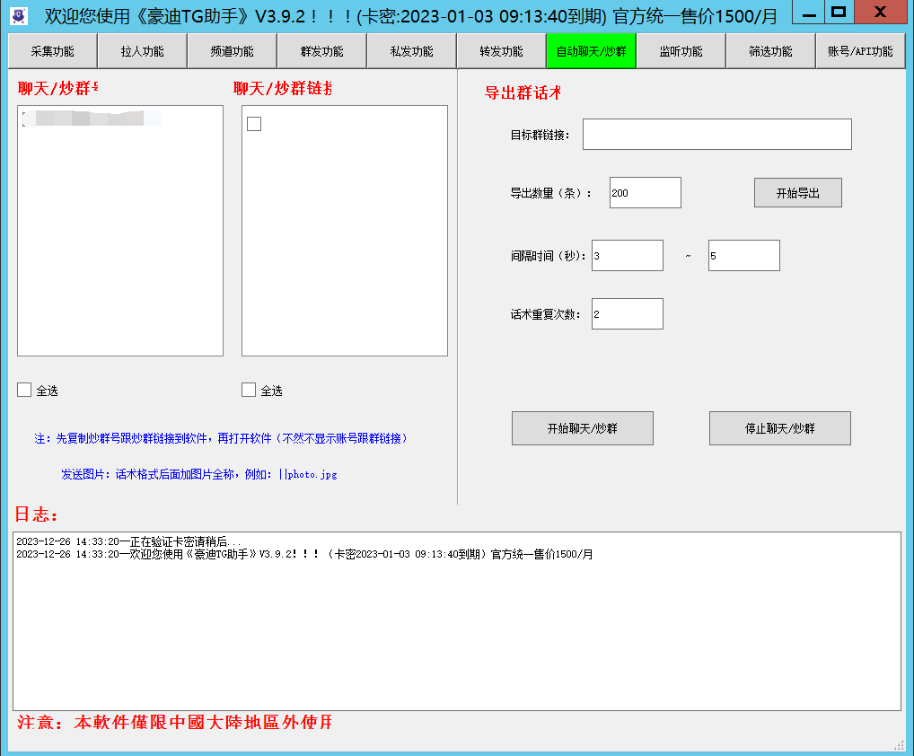This screenshot has height=756, width=914.
Task: Open the 私发功能 tab
Action: [x=411, y=51]
